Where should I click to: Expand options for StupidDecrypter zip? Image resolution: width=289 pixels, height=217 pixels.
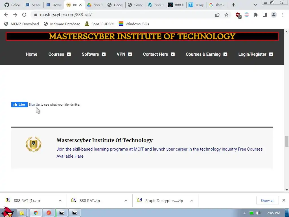[x=192, y=201]
